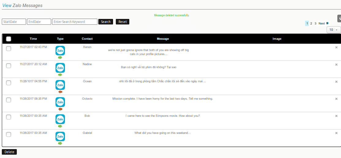The image size is (341, 158).
Task: Click the Zalo icon in Nadine's row
Action: click(x=60, y=68)
